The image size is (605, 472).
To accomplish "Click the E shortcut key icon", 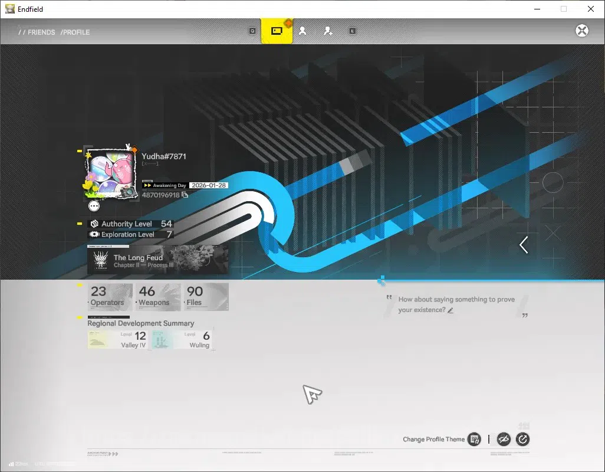I will pos(352,31).
